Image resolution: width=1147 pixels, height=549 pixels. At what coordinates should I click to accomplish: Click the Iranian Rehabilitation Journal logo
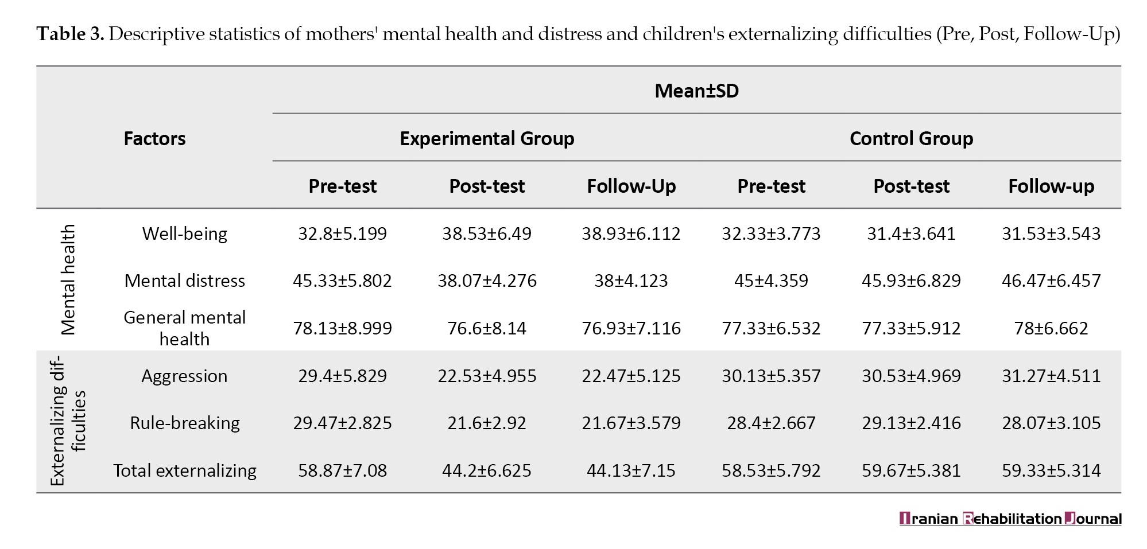(x=1010, y=519)
